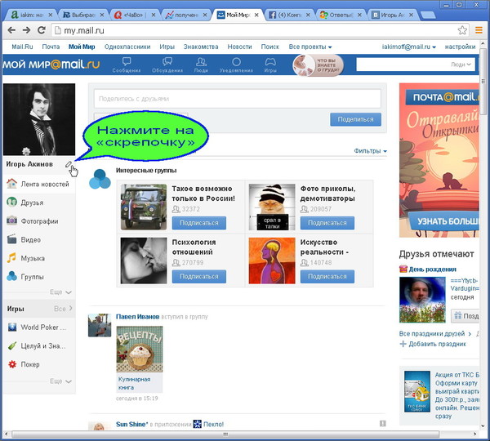Open Видео in left sidebar
The width and height of the screenshot is (490, 441).
coord(39,240)
